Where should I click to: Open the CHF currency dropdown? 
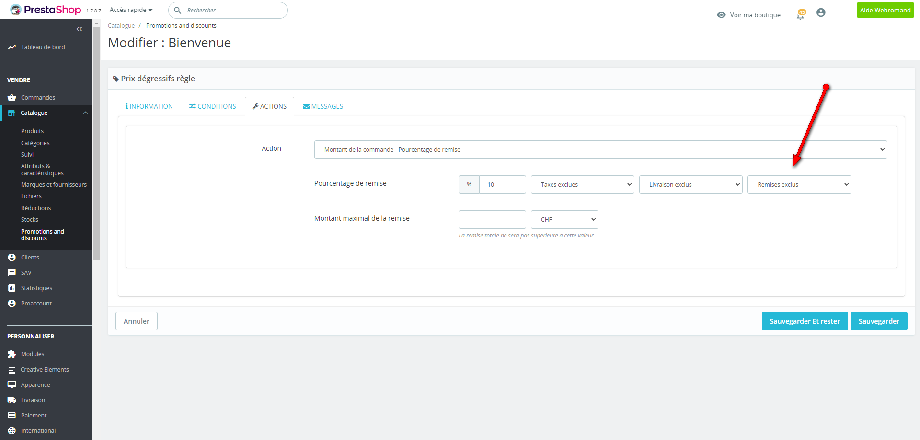(564, 220)
